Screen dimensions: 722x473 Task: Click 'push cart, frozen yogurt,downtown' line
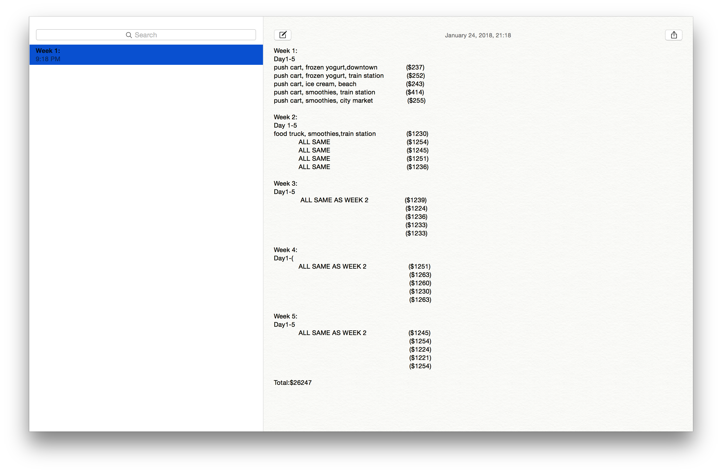[325, 67]
